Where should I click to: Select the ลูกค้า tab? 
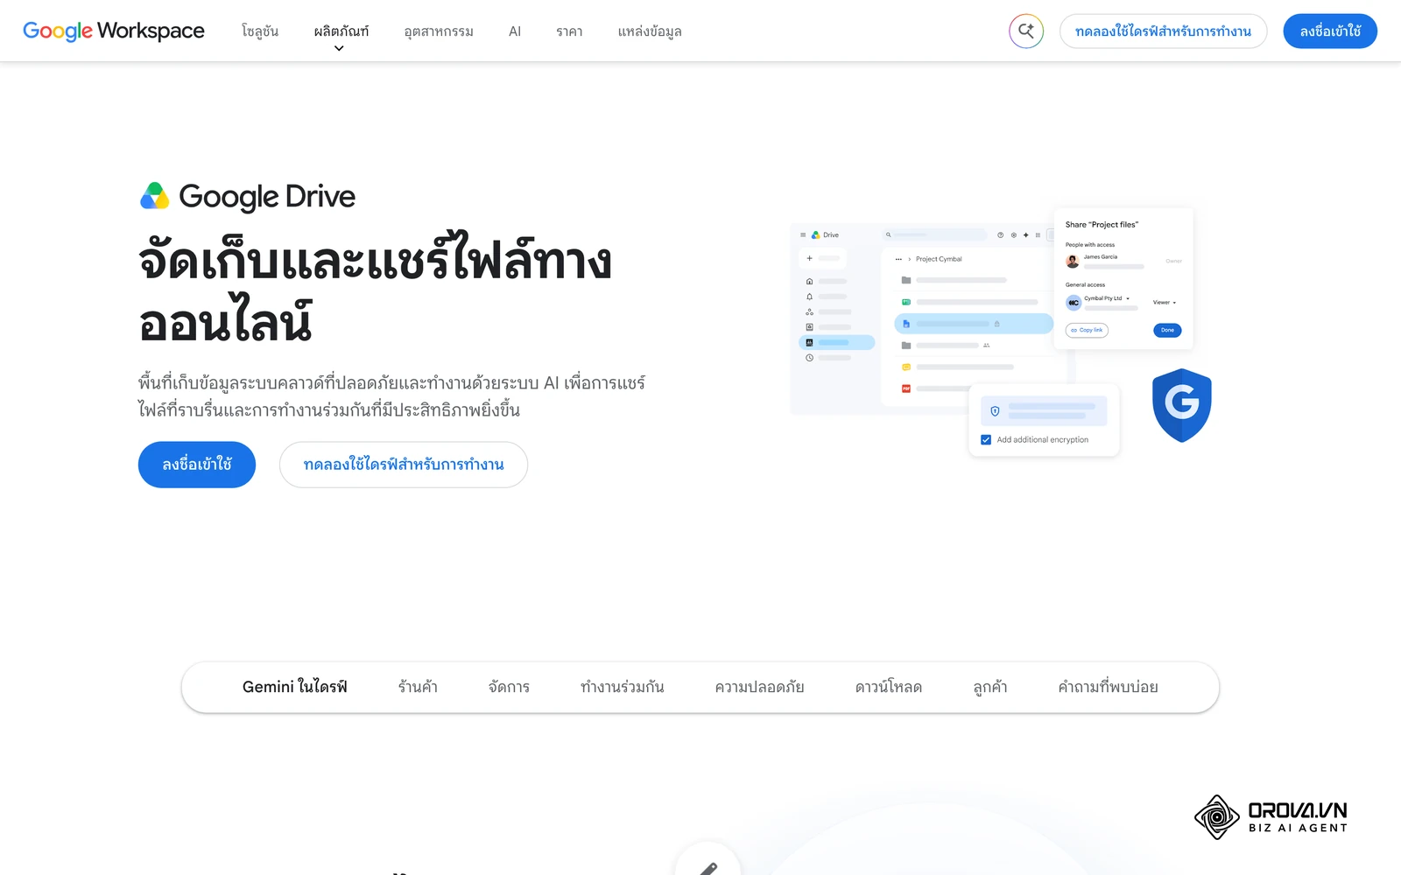(x=990, y=687)
